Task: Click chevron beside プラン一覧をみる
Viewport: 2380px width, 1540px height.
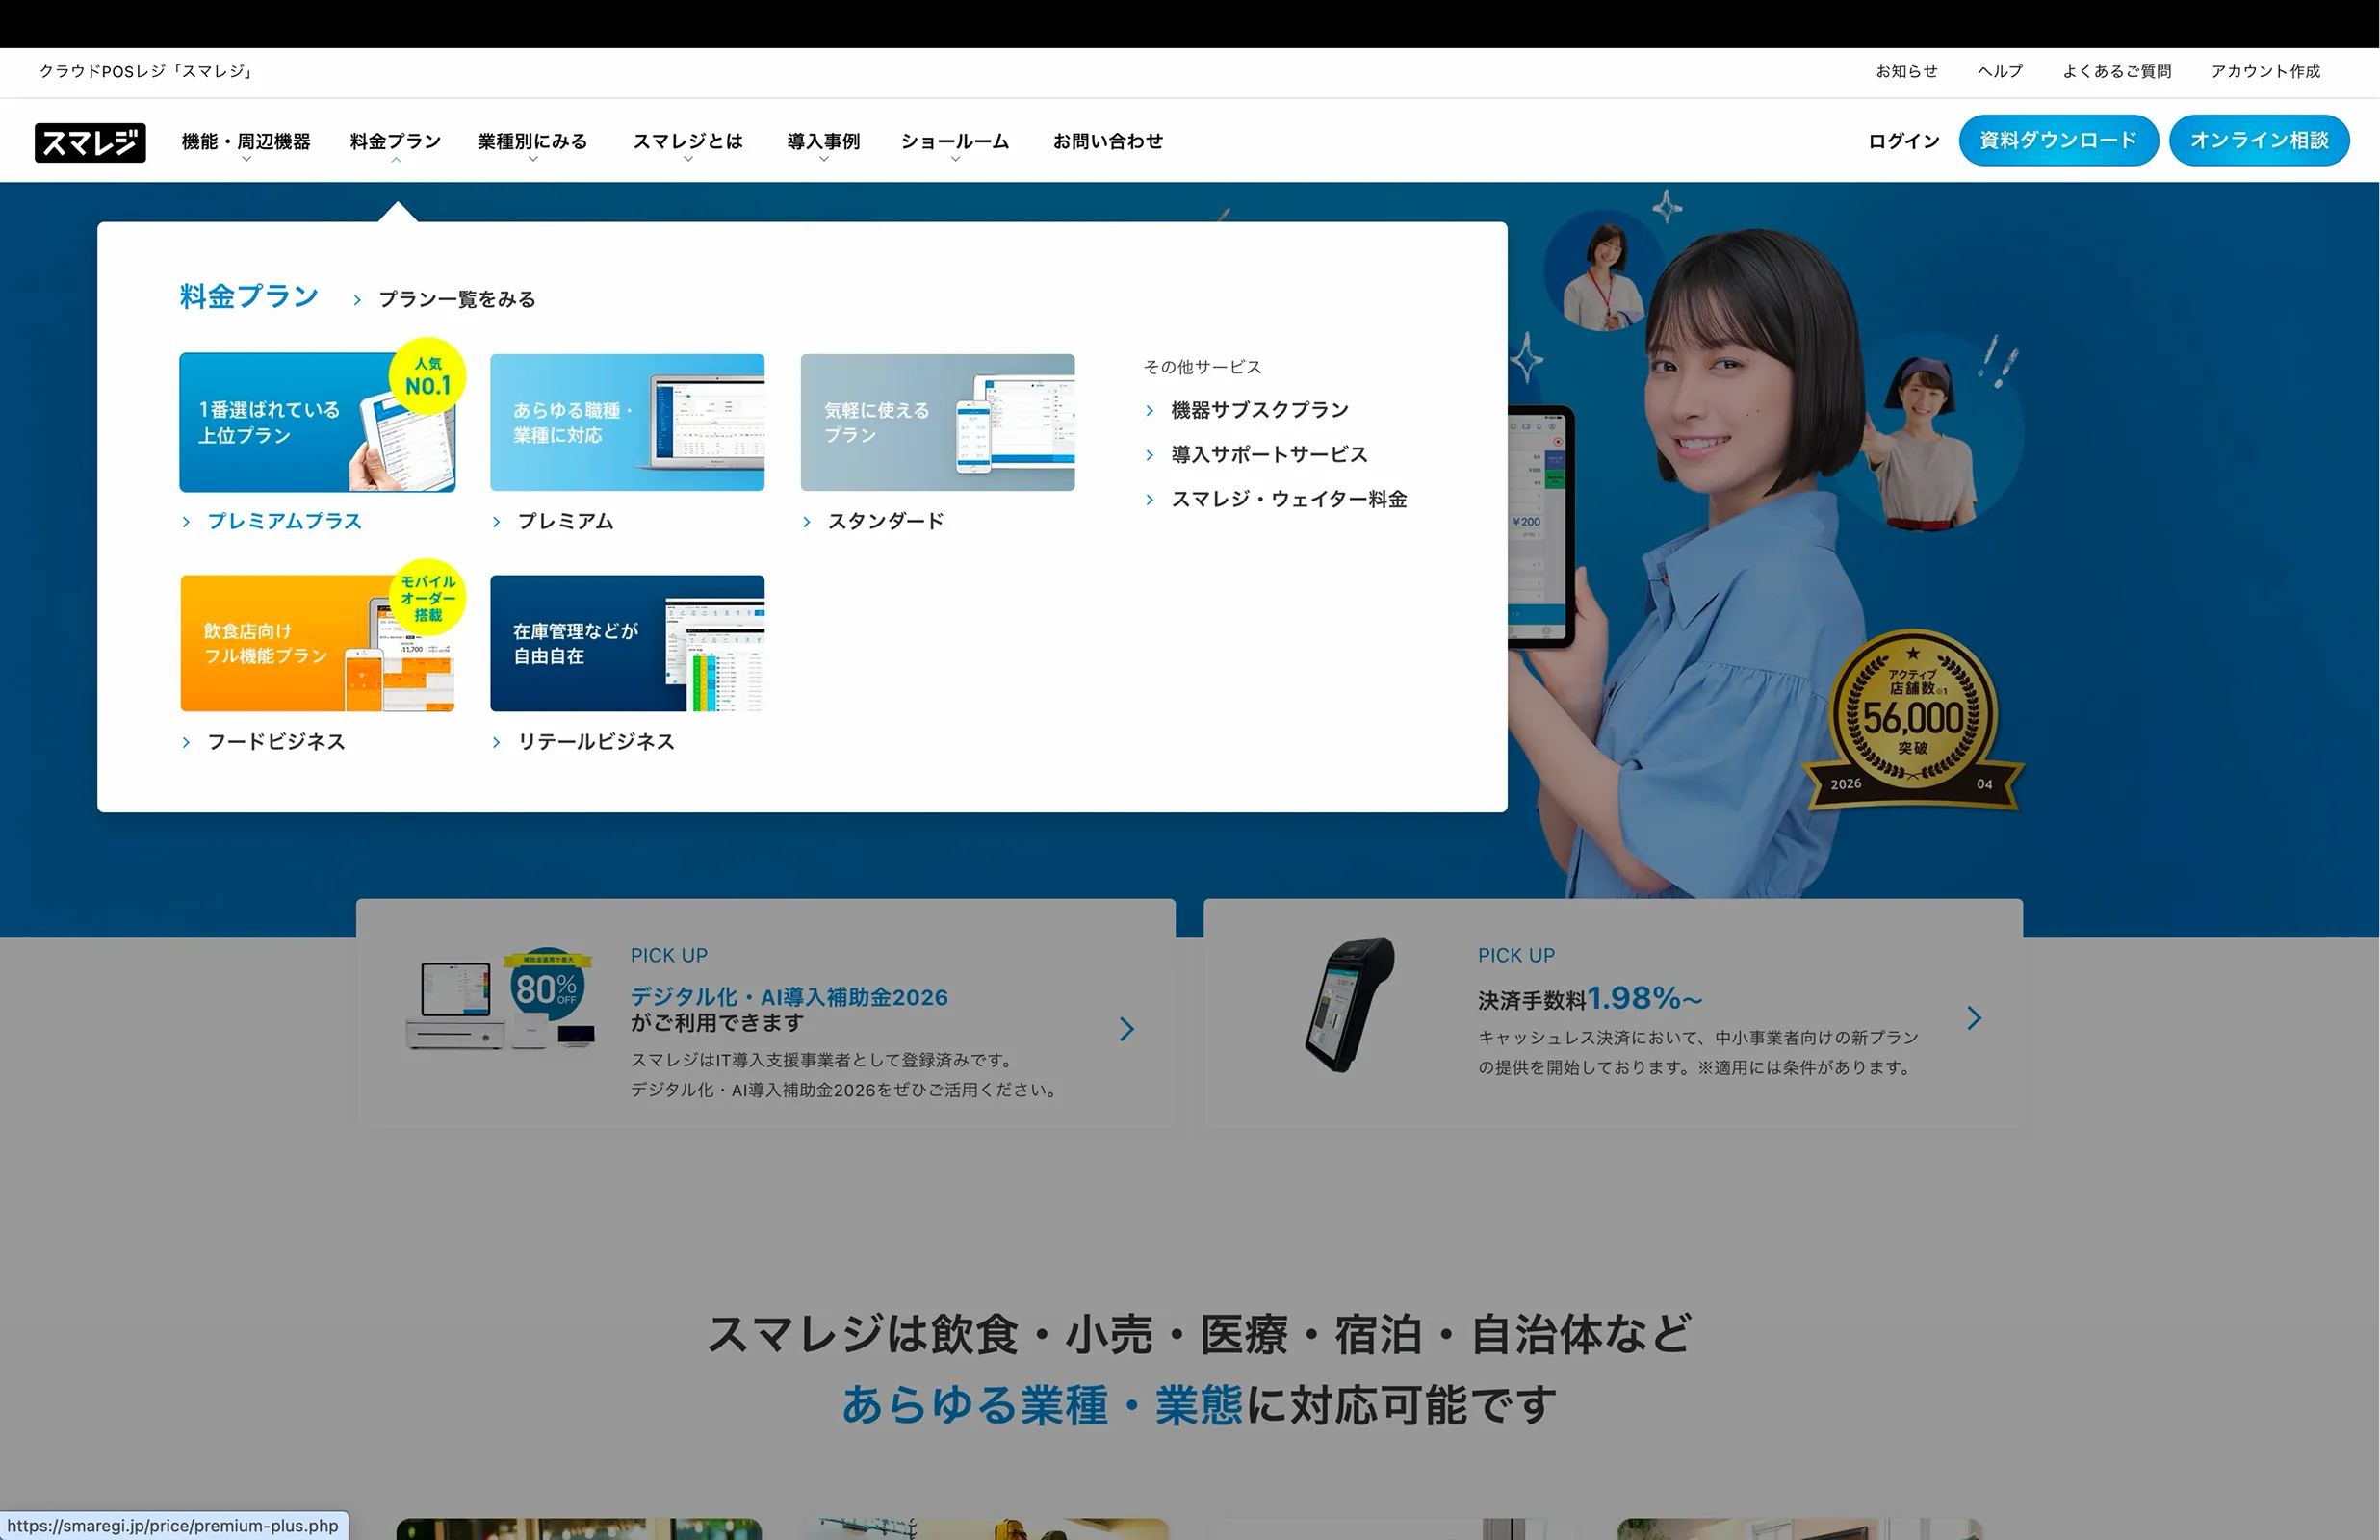Action: (x=357, y=300)
